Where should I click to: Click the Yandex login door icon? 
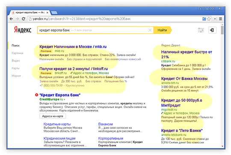212,30
